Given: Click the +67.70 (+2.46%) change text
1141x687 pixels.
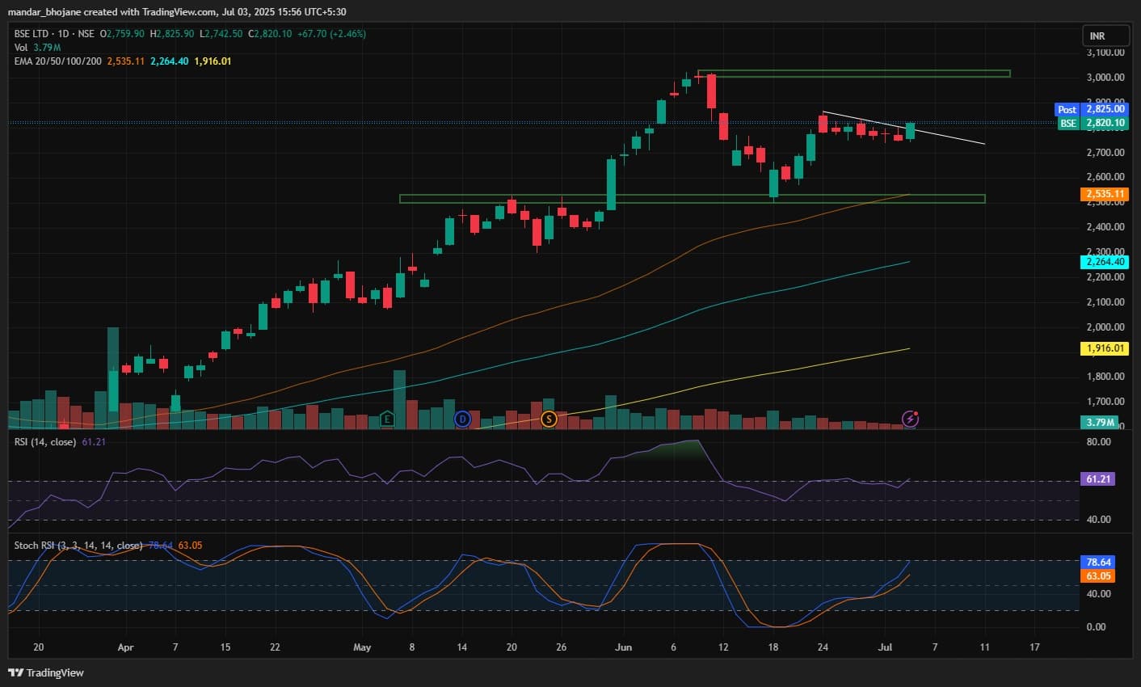Looking at the screenshot, I should (331, 34).
